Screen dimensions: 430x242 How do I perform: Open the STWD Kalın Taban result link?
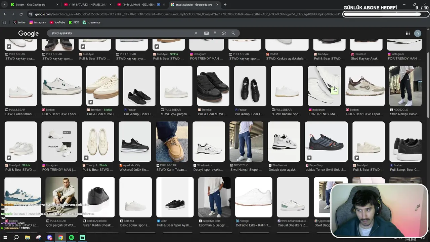tap(172, 170)
